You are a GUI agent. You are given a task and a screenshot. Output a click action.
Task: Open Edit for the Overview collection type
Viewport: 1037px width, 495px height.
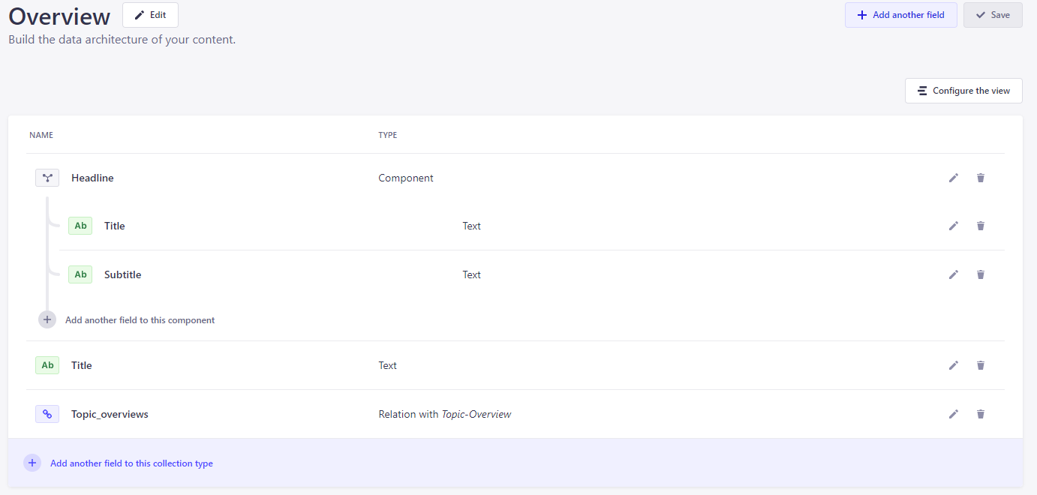[150, 15]
